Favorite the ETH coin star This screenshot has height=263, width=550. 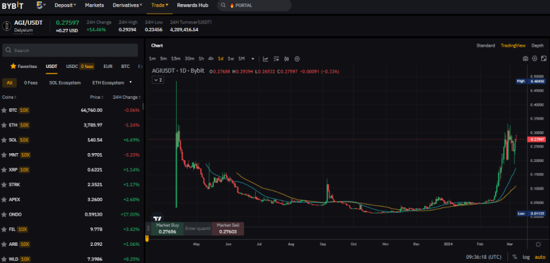coord(4,125)
